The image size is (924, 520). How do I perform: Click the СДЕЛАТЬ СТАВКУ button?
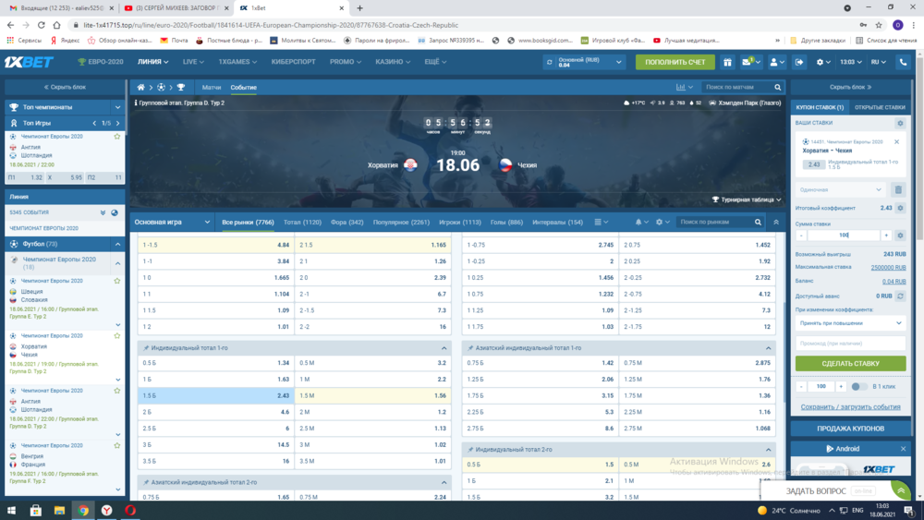(x=850, y=363)
